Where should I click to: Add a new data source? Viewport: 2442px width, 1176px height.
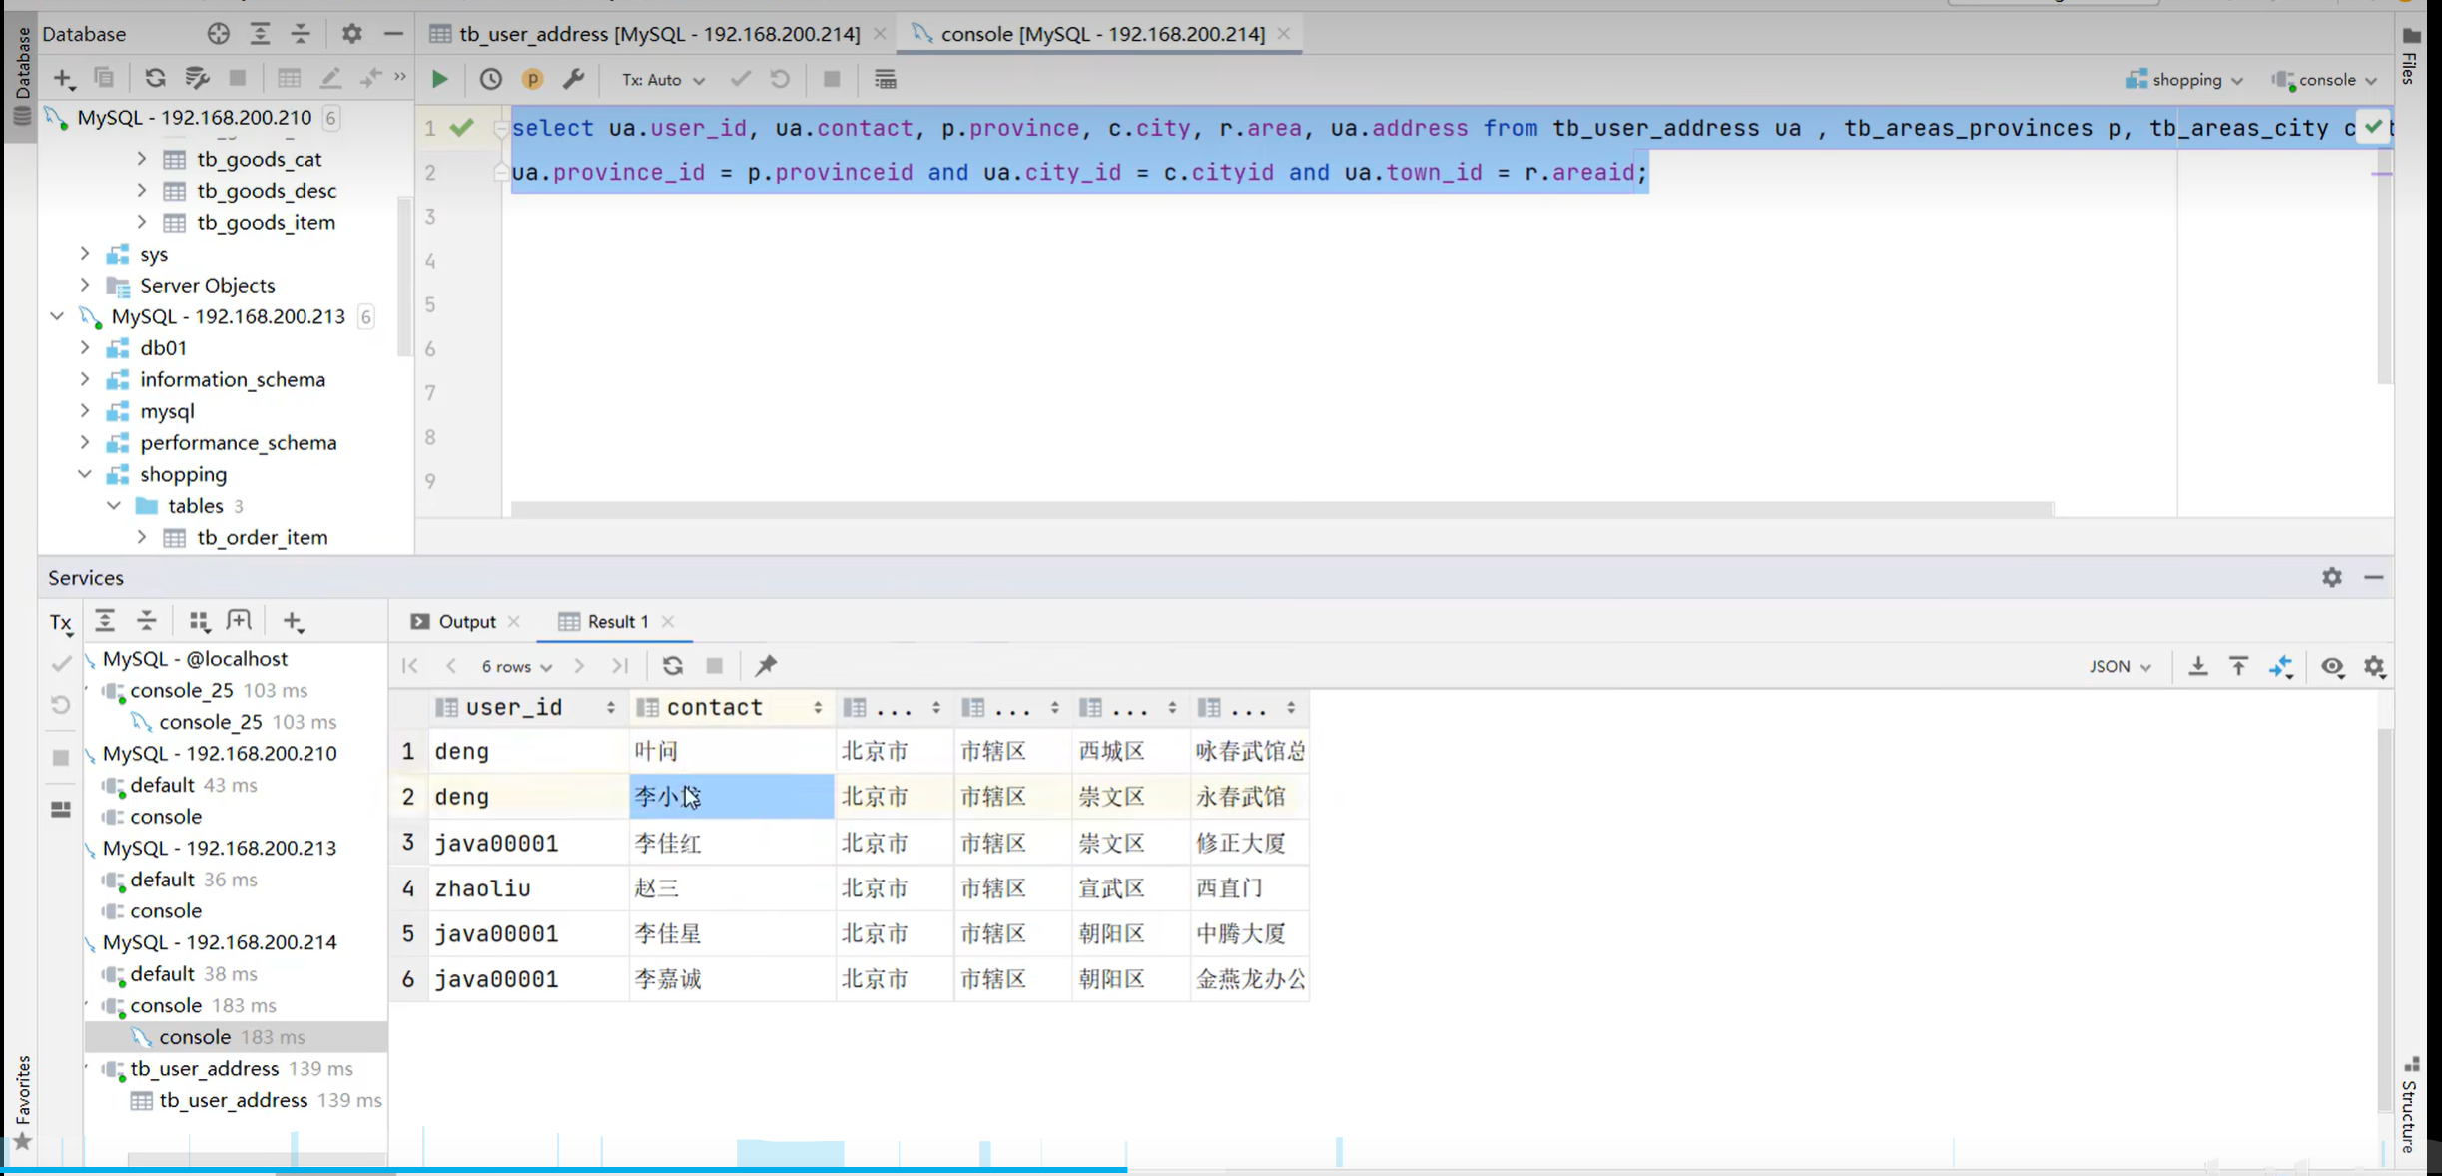63,78
